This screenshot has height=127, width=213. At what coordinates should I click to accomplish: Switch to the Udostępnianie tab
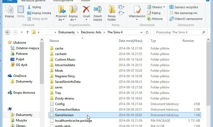63,1
